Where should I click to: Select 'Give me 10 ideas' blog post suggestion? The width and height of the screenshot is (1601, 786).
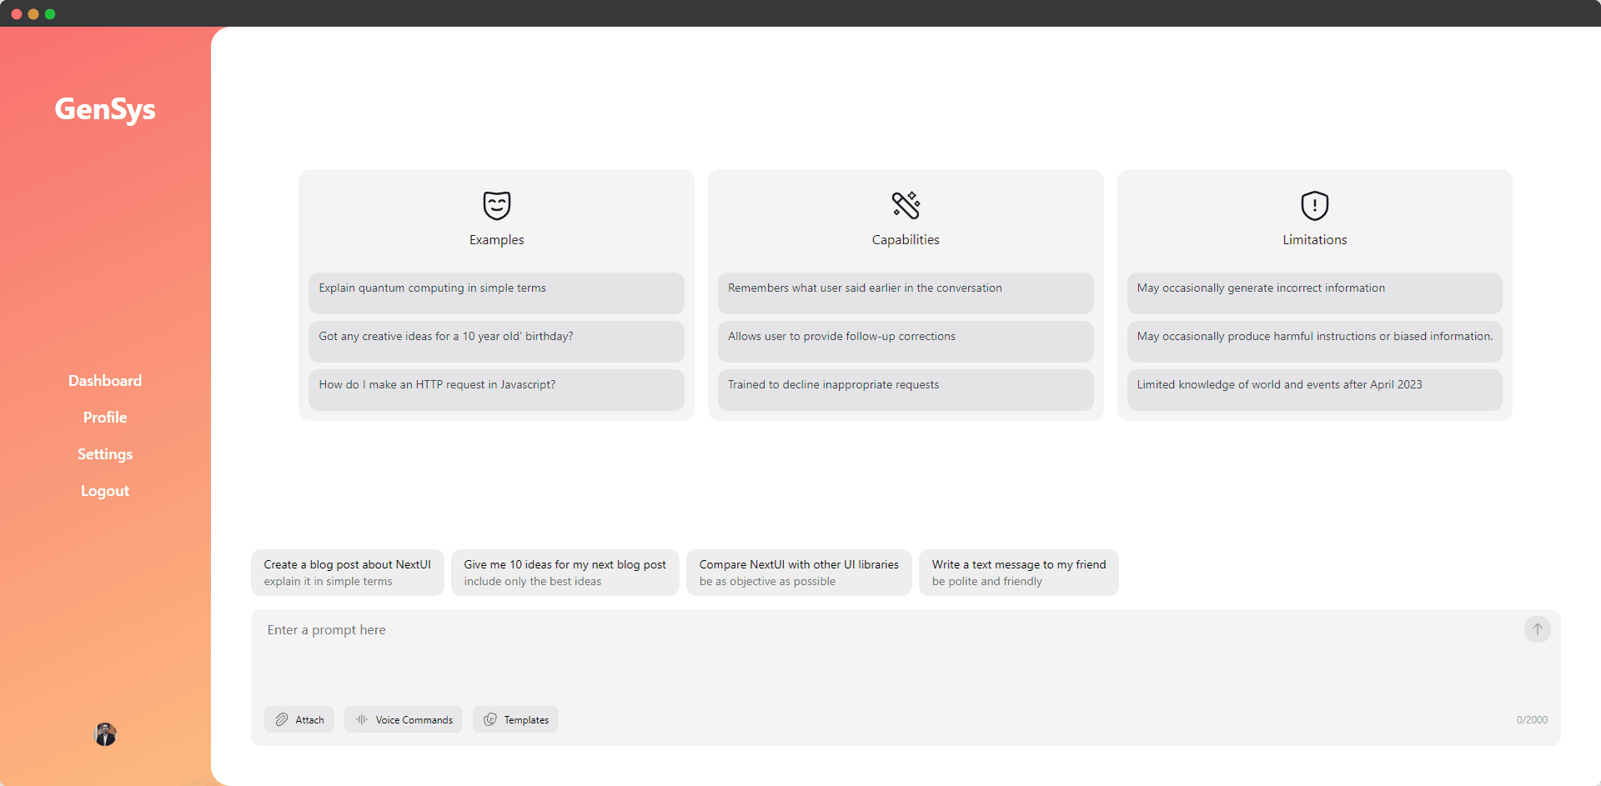tap(565, 573)
